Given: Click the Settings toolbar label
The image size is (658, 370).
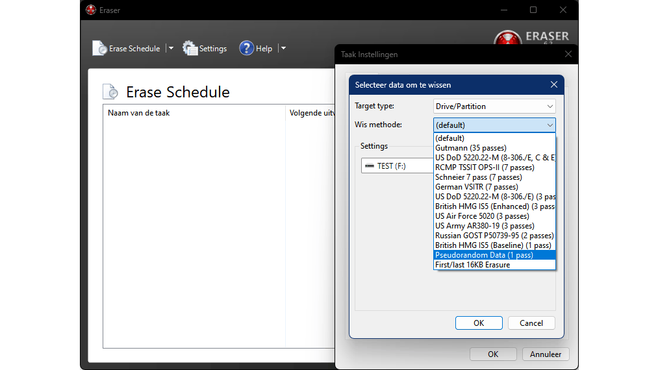Looking at the screenshot, I should click(213, 49).
